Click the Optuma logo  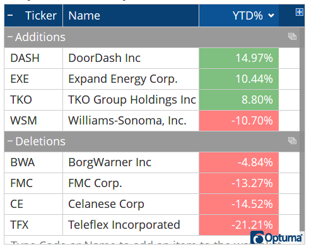tap(277, 238)
